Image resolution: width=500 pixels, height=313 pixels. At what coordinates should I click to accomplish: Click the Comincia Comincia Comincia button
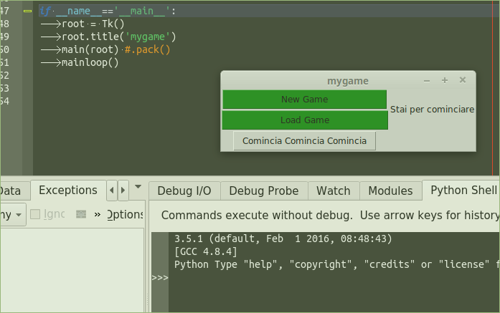tap(304, 141)
